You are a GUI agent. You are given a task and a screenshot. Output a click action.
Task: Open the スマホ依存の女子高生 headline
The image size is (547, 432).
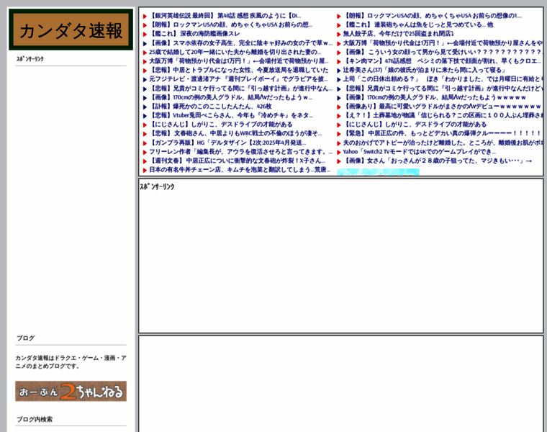(241, 43)
